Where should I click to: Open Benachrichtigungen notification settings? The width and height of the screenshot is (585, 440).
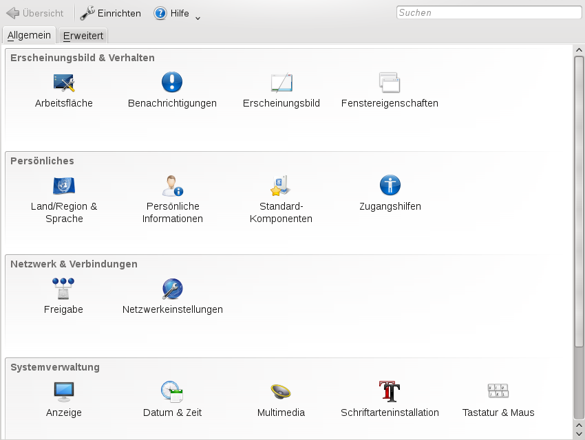pos(172,83)
